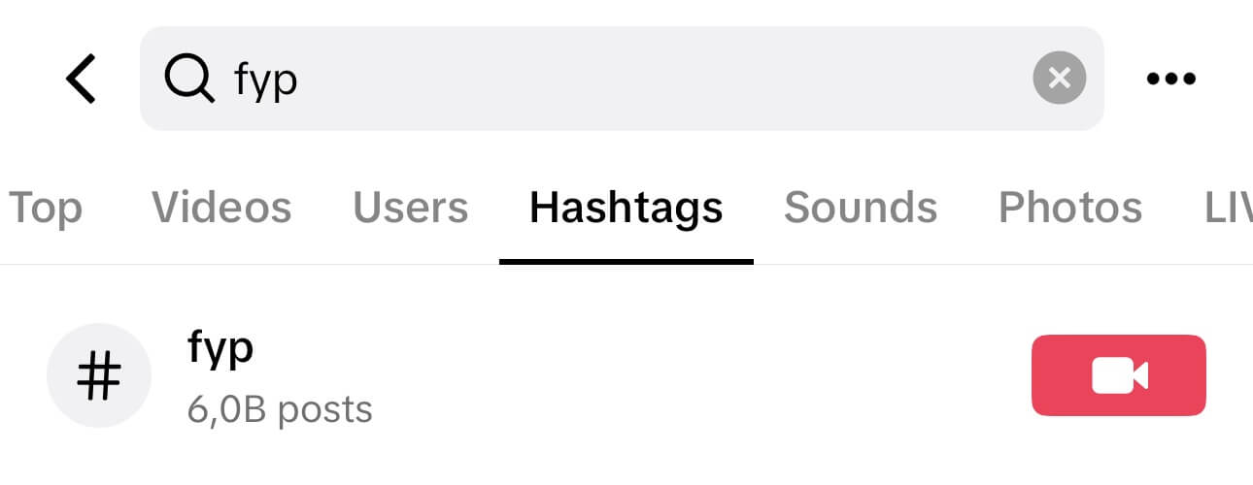This screenshot has width=1253, height=485.
Task: Switch to the Top tab
Action: pos(45,208)
